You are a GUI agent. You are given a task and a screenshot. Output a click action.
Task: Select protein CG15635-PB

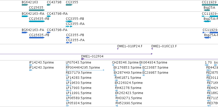39,35
